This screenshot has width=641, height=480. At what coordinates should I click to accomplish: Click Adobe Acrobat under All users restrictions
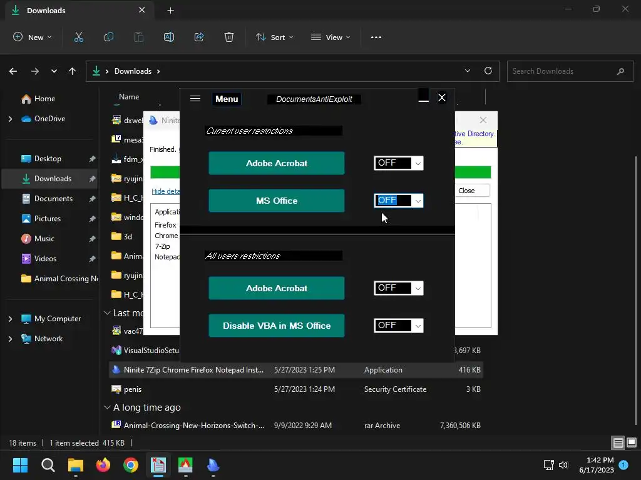(276, 287)
